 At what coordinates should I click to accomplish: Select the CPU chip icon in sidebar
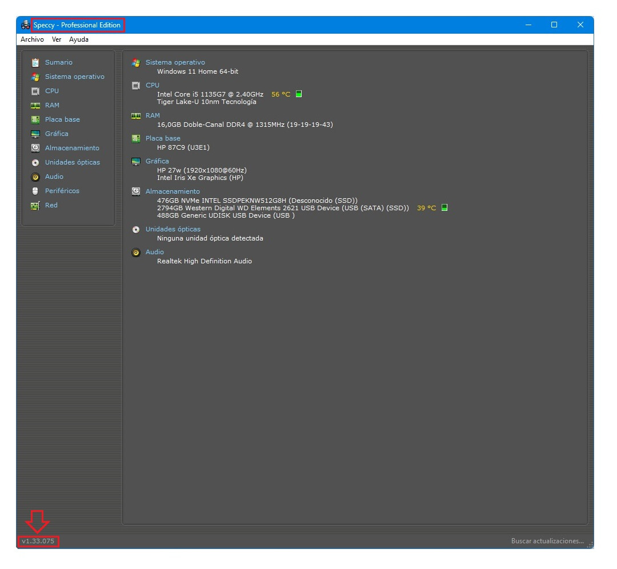(x=35, y=91)
